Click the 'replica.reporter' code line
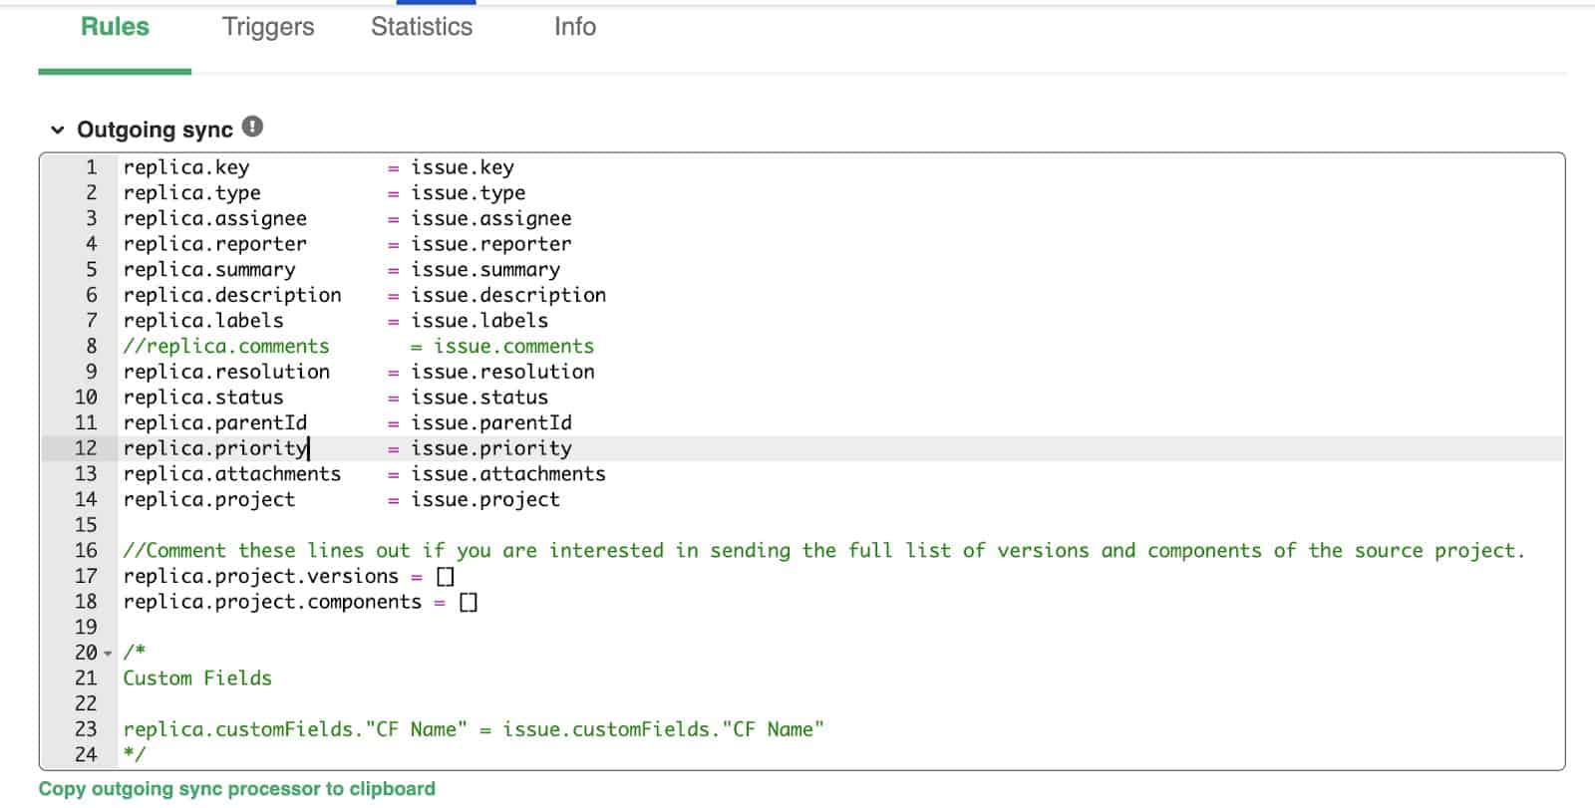1595x808 pixels. coord(348,244)
